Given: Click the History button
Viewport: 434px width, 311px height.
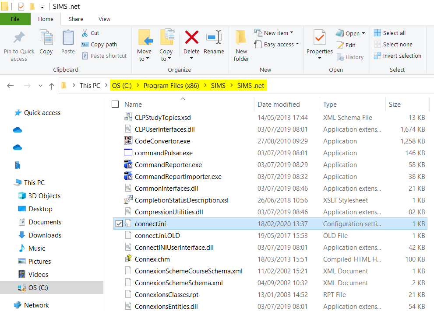Looking at the screenshot, I should point(350,57).
